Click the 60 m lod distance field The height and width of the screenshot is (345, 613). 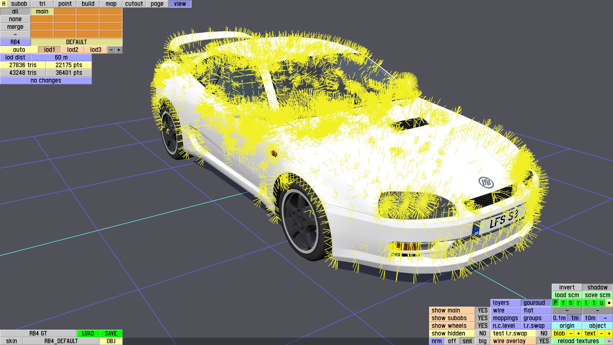[x=61, y=57]
